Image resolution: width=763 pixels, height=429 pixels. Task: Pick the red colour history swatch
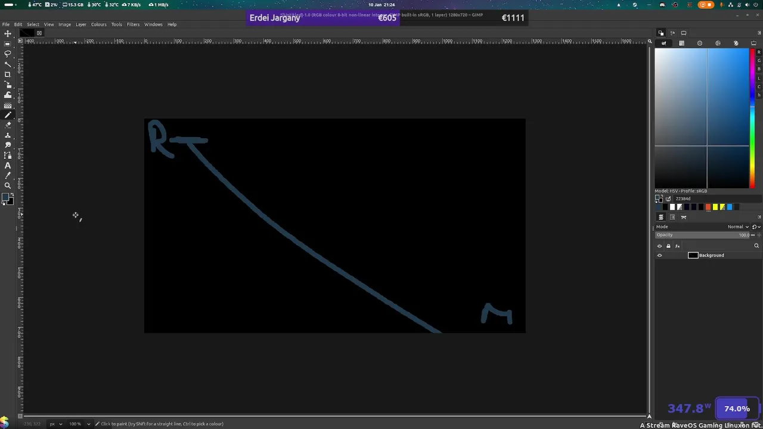[x=708, y=207]
